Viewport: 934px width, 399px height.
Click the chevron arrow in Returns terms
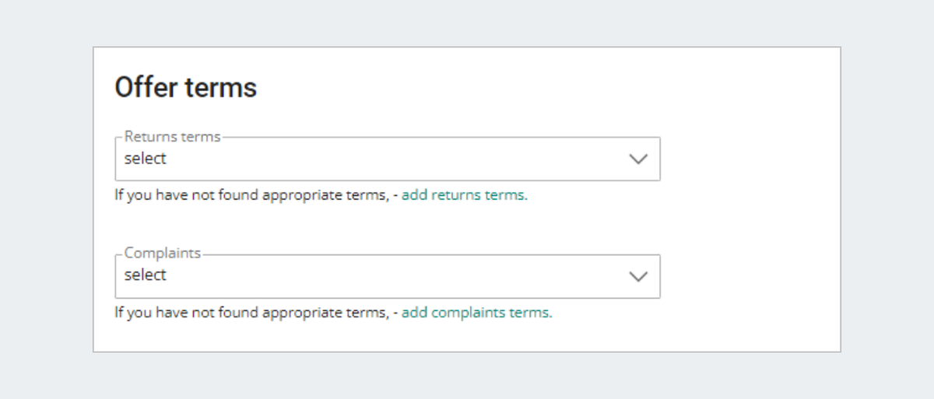(x=638, y=159)
